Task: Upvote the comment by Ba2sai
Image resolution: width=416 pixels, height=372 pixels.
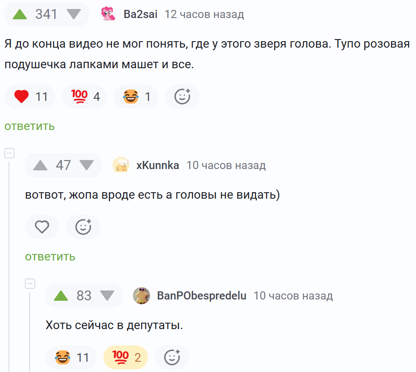Action: tap(20, 14)
